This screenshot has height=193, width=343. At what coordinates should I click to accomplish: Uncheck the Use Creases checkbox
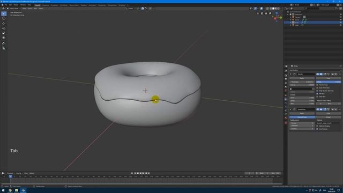pos(317,129)
